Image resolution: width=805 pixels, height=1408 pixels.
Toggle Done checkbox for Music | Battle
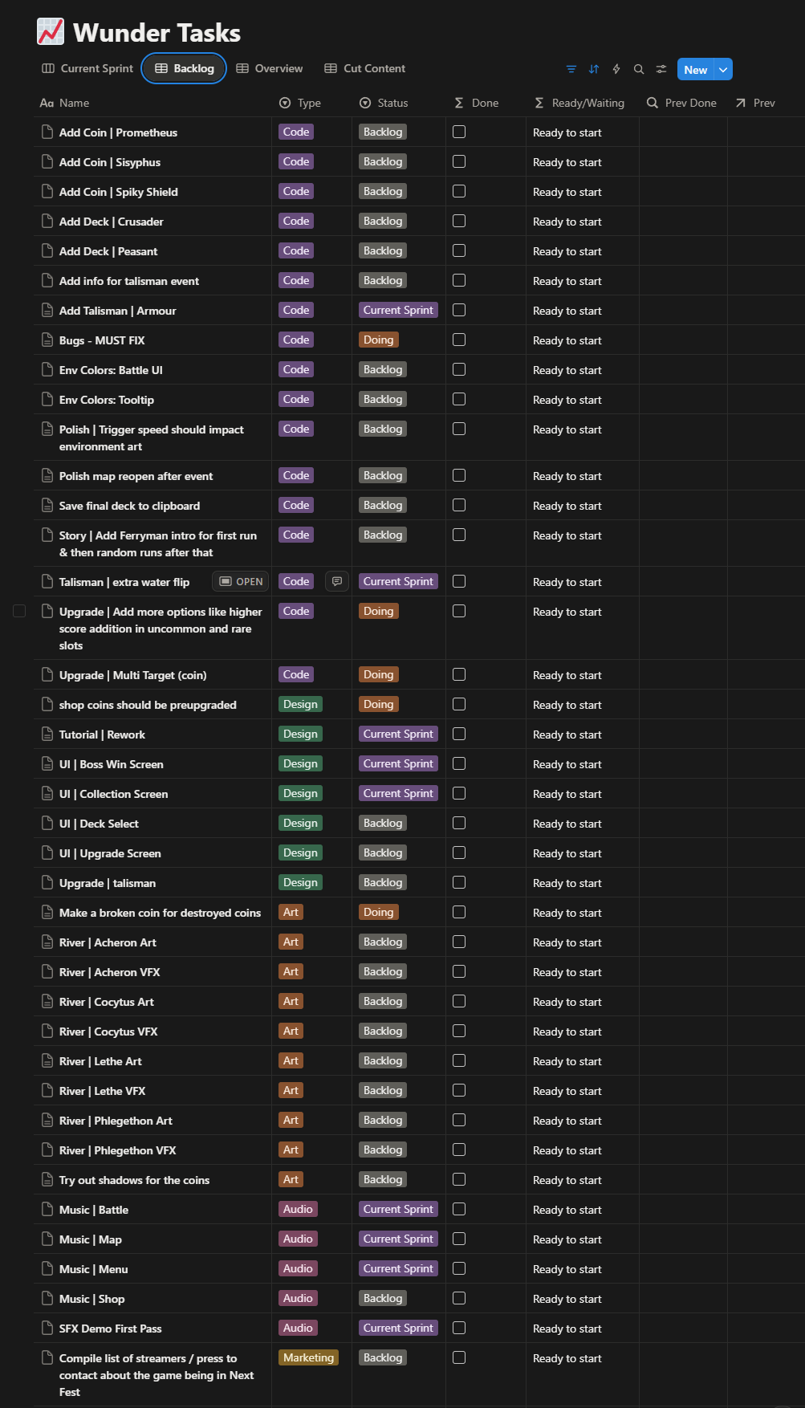click(x=459, y=1209)
